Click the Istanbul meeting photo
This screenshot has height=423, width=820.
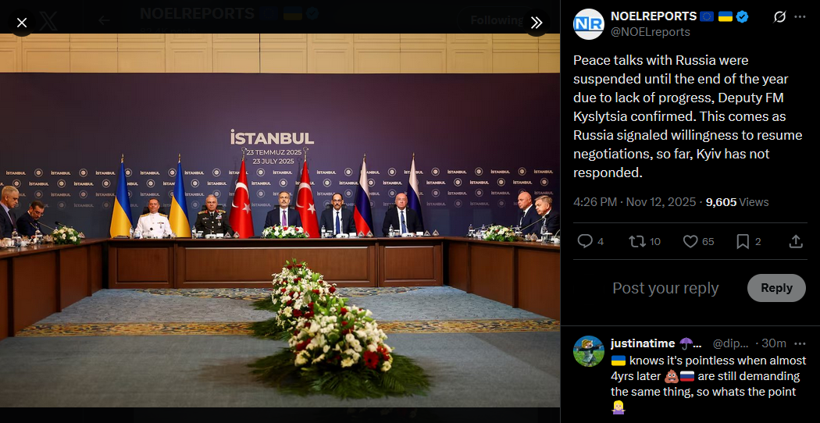[x=280, y=220]
